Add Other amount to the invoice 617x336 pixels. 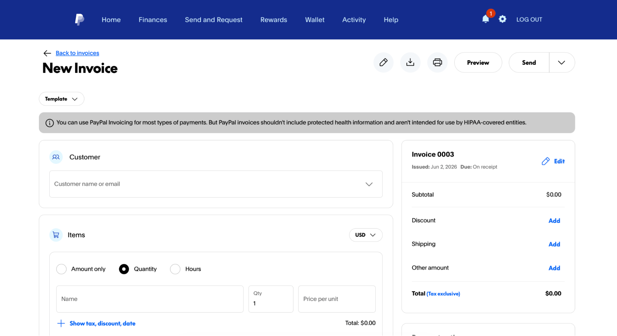[x=554, y=268]
